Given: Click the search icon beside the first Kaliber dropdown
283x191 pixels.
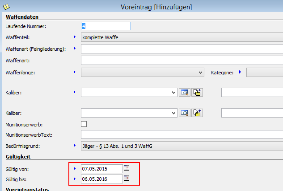Looking at the screenshot, I should coord(184,92).
